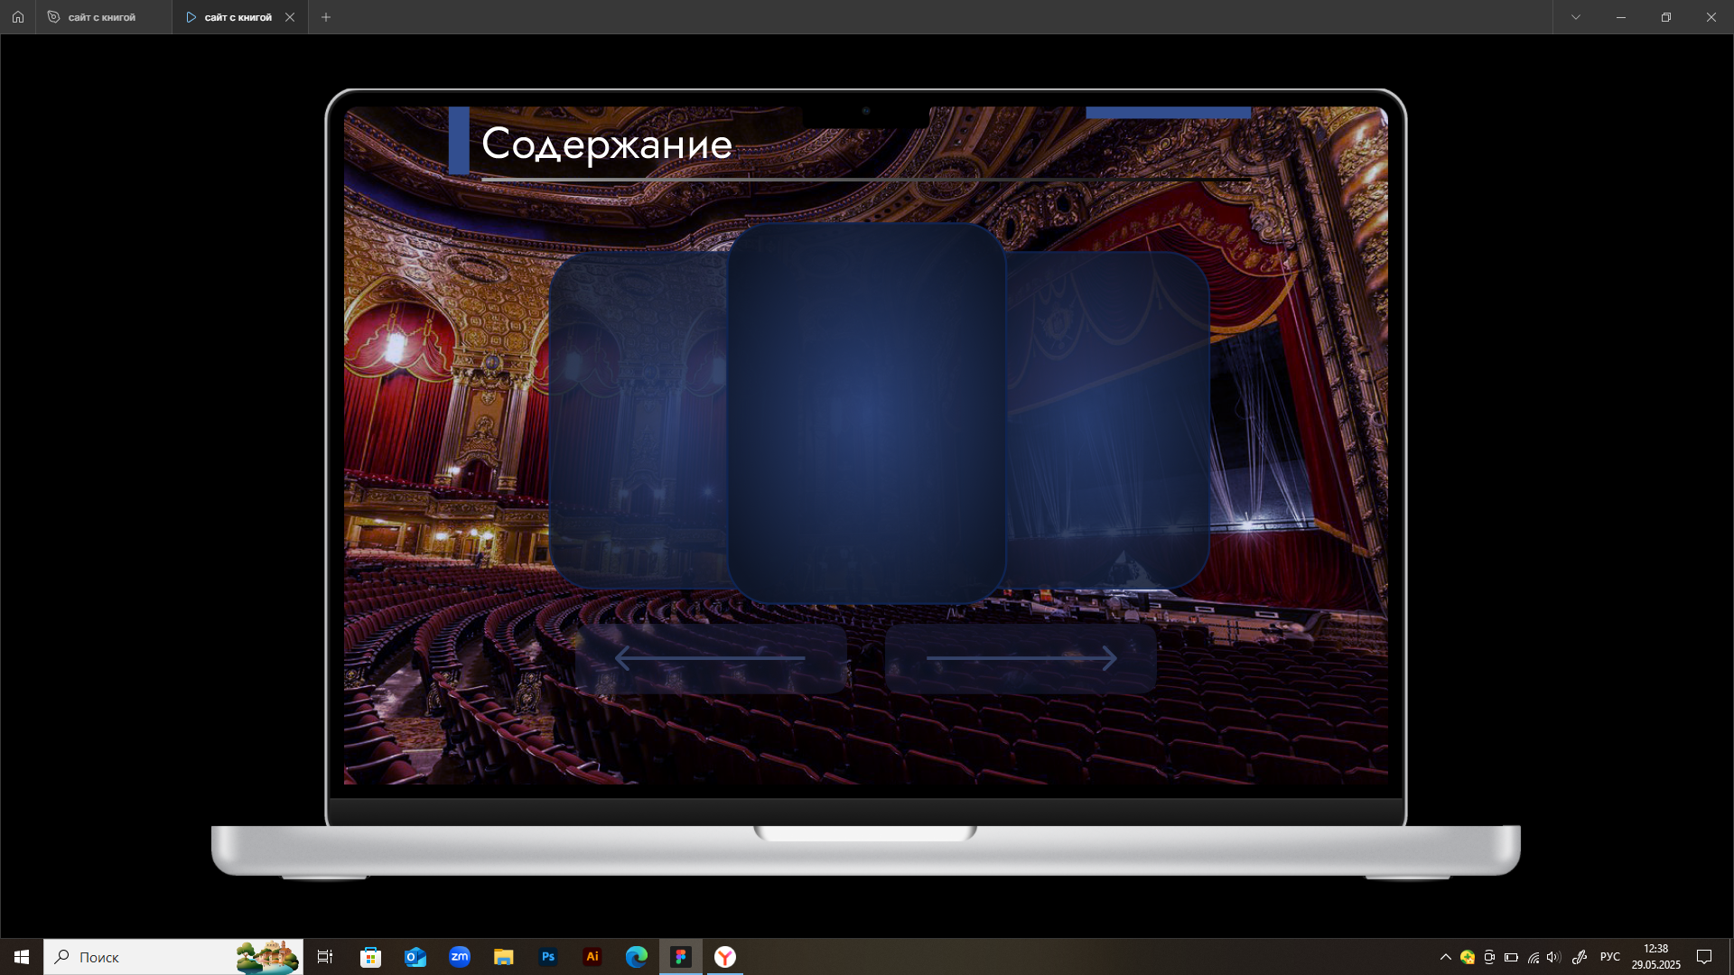Launch Zoom from the taskbar
This screenshot has height=975, width=1734.
coord(460,957)
